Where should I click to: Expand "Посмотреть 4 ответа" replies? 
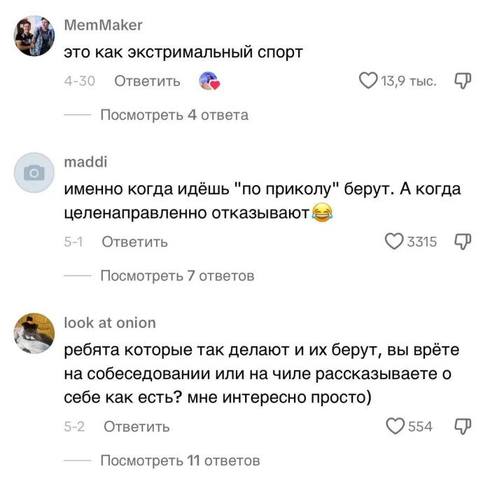[x=174, y=115]
